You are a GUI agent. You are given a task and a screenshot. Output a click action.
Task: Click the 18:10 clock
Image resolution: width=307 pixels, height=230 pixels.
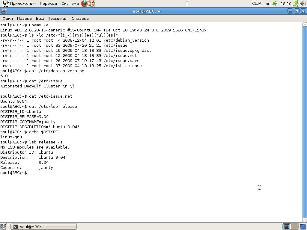click(x=286, y=4)
